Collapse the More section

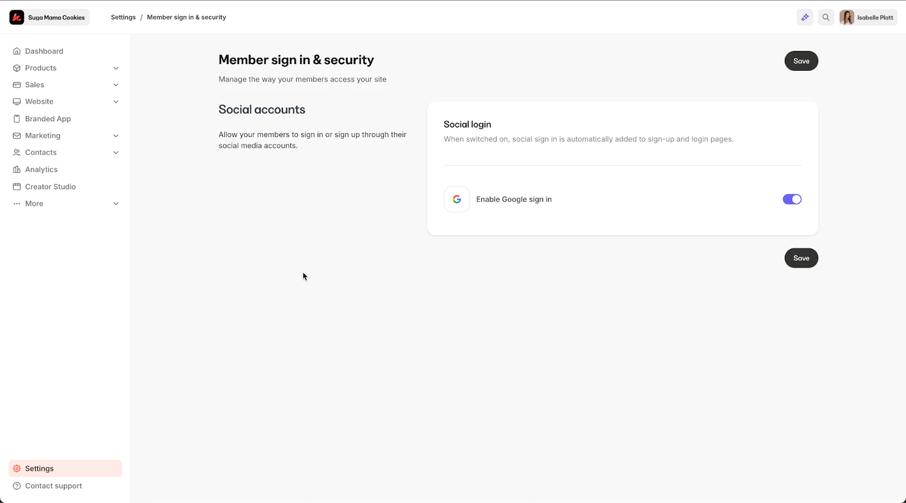116,203
